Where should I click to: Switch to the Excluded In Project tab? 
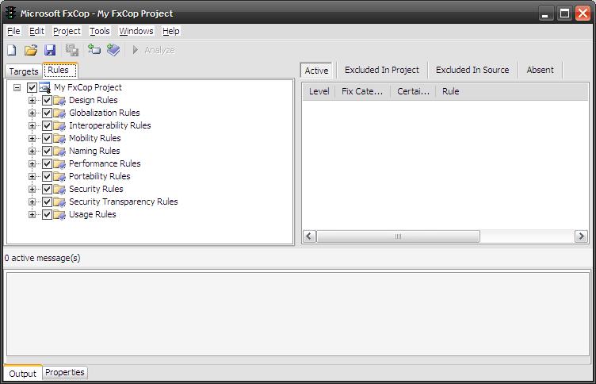(x=382, y=70)
